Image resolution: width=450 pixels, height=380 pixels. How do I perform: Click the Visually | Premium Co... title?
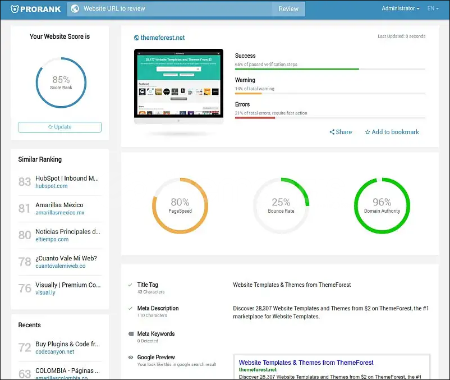[x=68, y=285]
